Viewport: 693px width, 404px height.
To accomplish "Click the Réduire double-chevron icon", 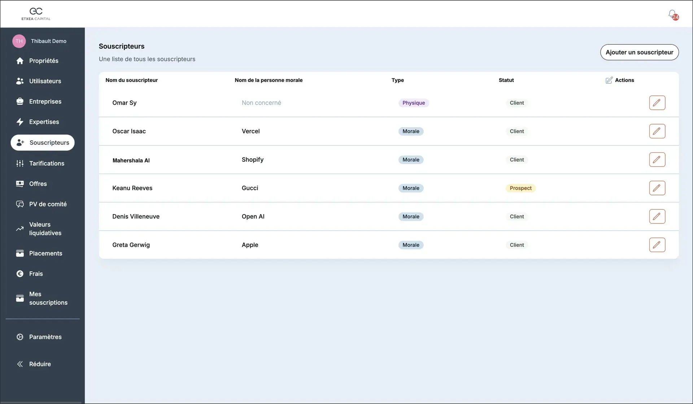I will 20,364.
